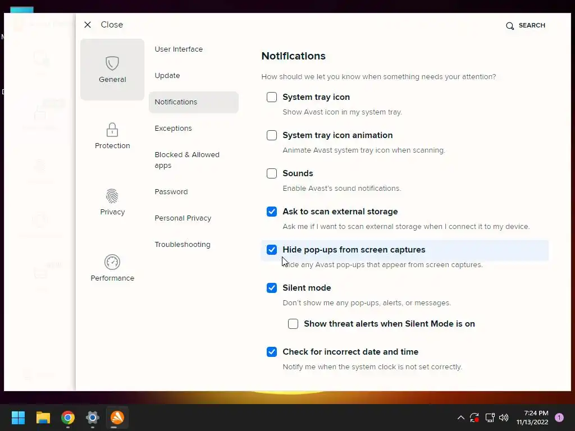Enable Sounds checkbox
This screenshot has width=575, height=431.
coord(272,173)
